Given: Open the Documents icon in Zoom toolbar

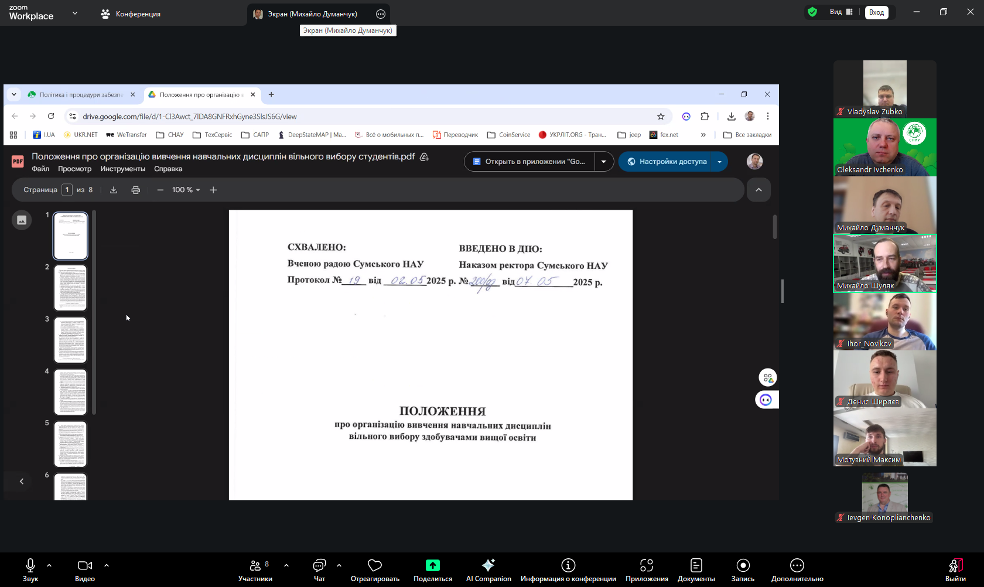Looking at the screenshot, I should tap(696, 565).
